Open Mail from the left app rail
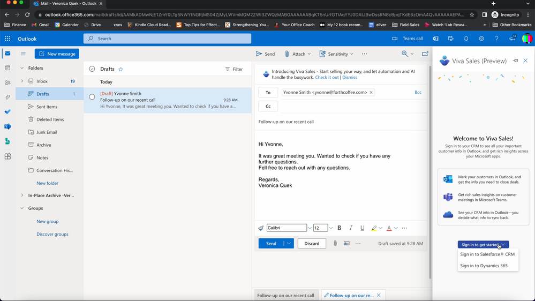This screenshot has height=301, width=535. point(7,54)
